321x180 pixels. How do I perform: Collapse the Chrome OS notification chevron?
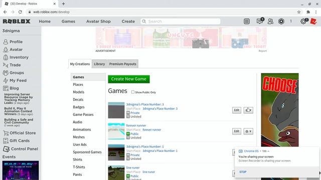coord(268,151)
